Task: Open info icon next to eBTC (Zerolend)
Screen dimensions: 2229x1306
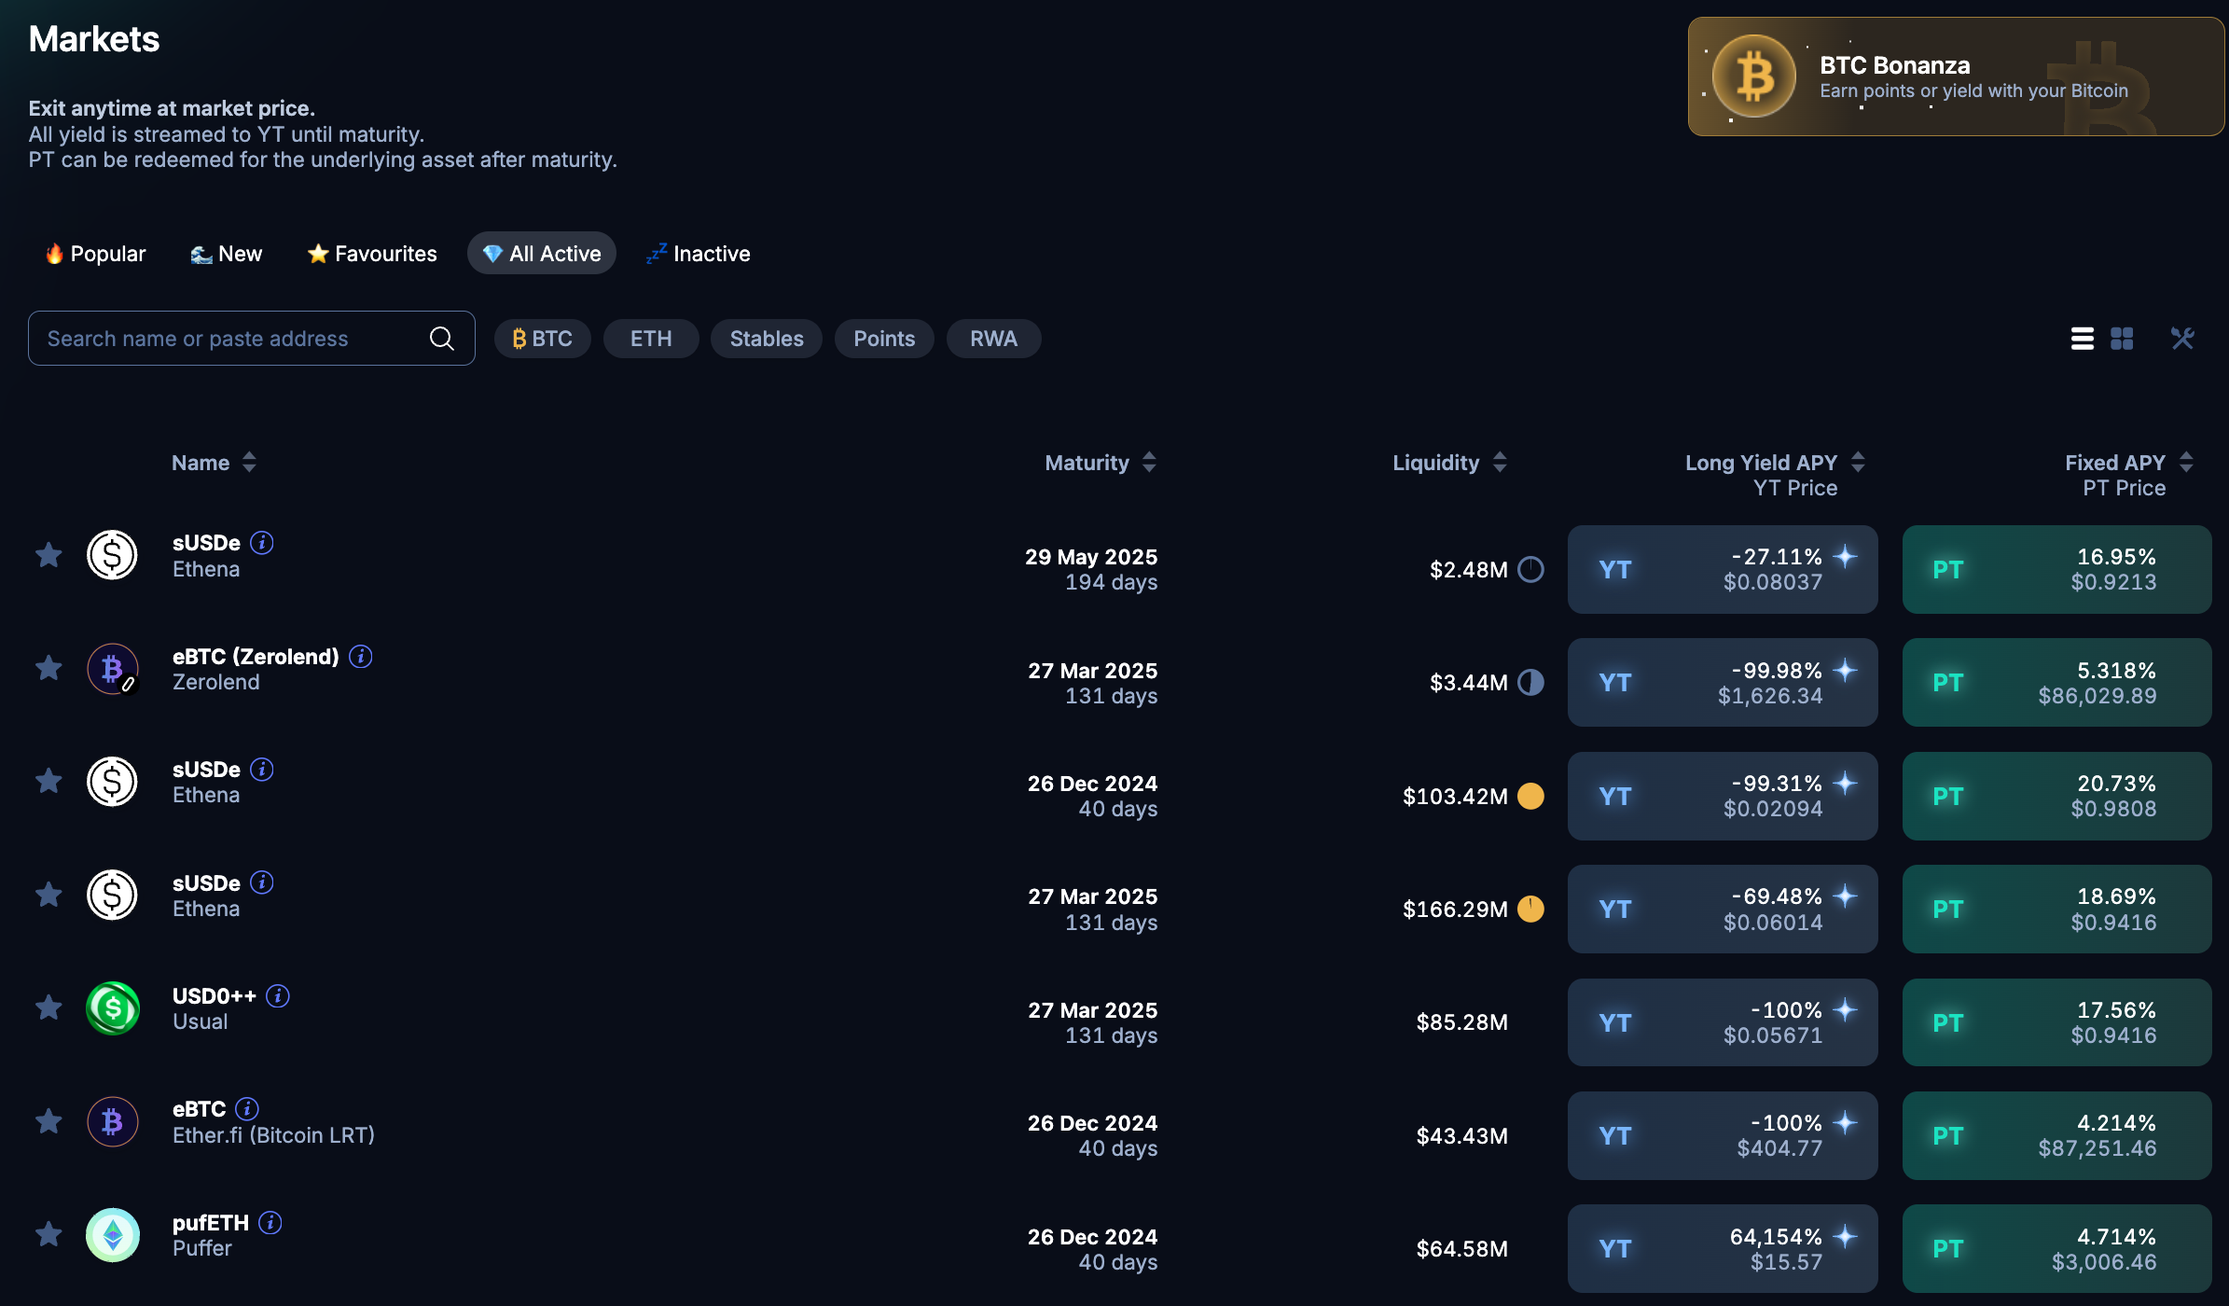Action: 361,657
